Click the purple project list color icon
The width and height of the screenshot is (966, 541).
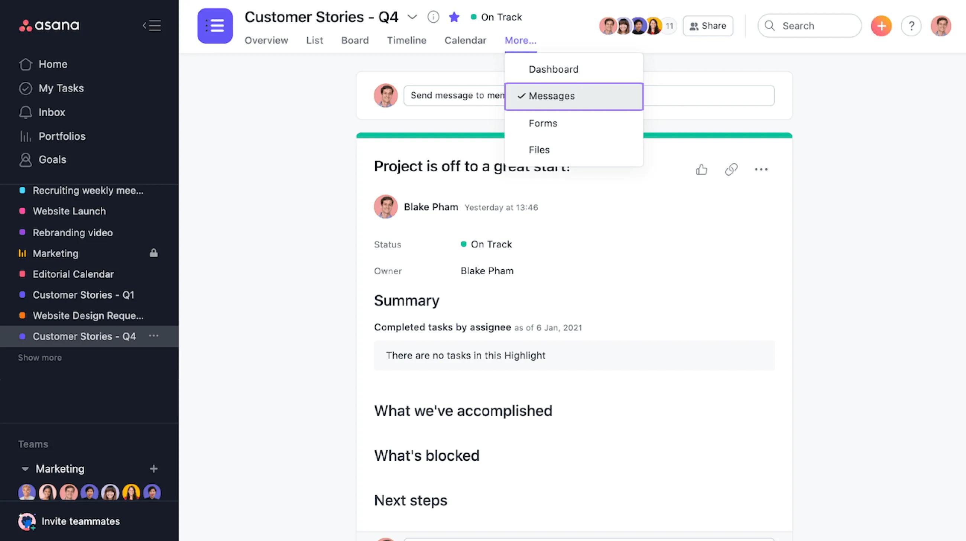pyautogui.click(x=215, y=26)
